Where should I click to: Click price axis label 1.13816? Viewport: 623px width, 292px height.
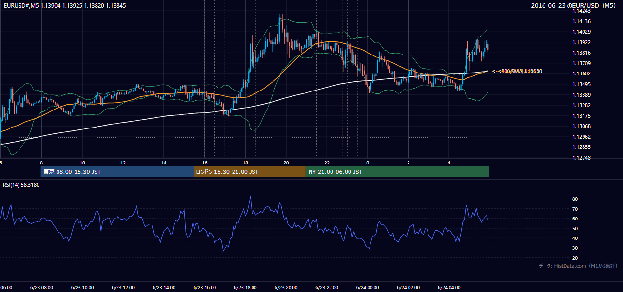(x=582, y=53)
